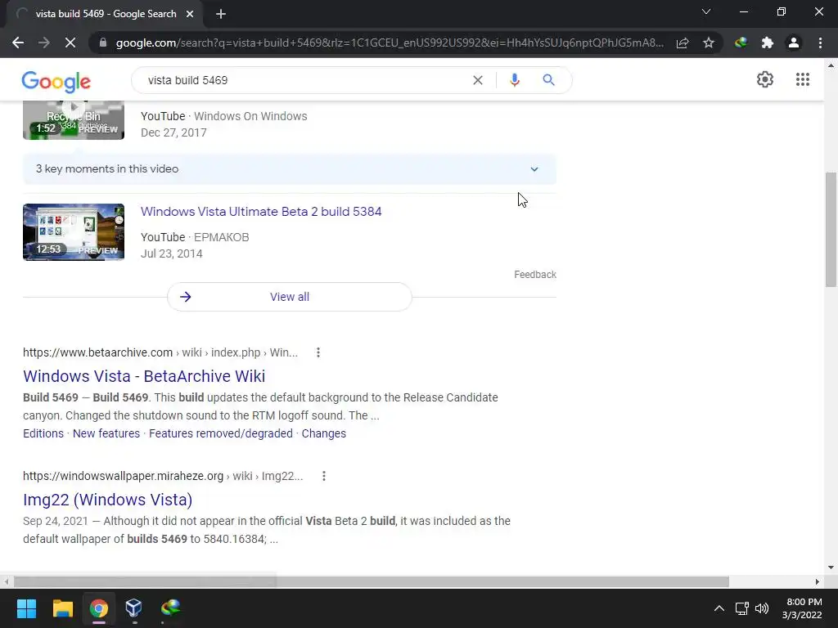The width and height of the screenshot is (838, 628).
Task: Jump to New features section link
Action: point(106,433)
